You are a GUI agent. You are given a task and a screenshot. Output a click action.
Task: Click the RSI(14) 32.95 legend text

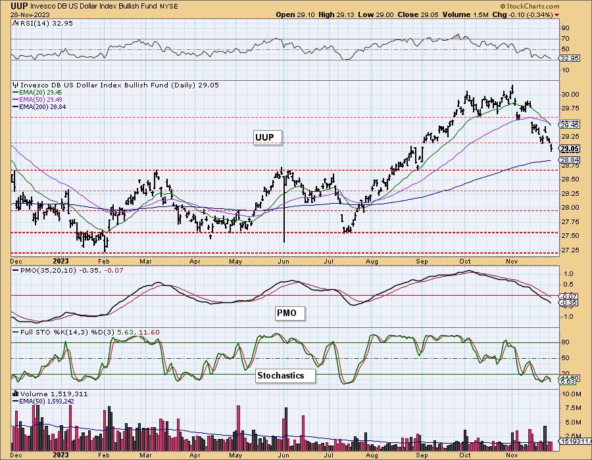pyautogui.click(x=46, y=23)
